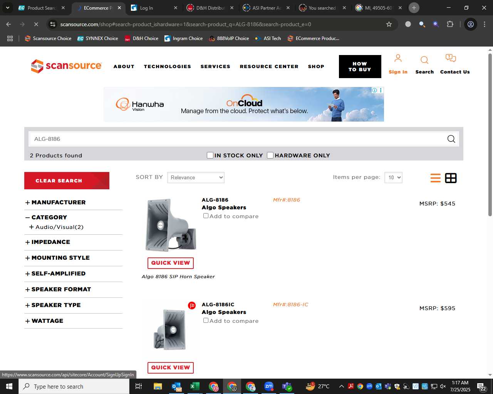Open Windows Start menu
This screenshot has width=493, height=394.
[9, 386]
